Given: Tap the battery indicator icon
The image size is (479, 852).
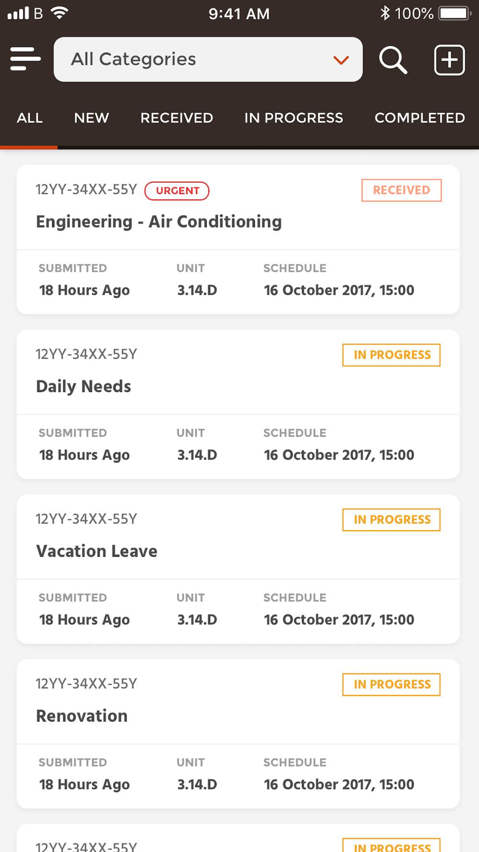Looking at the screenshot, I should click(455, 13).
